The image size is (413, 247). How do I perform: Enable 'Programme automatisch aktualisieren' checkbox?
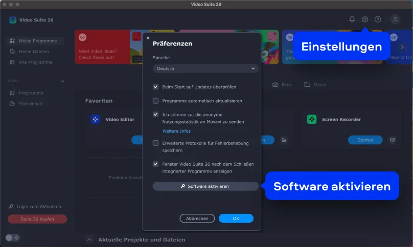coord(156,101)
